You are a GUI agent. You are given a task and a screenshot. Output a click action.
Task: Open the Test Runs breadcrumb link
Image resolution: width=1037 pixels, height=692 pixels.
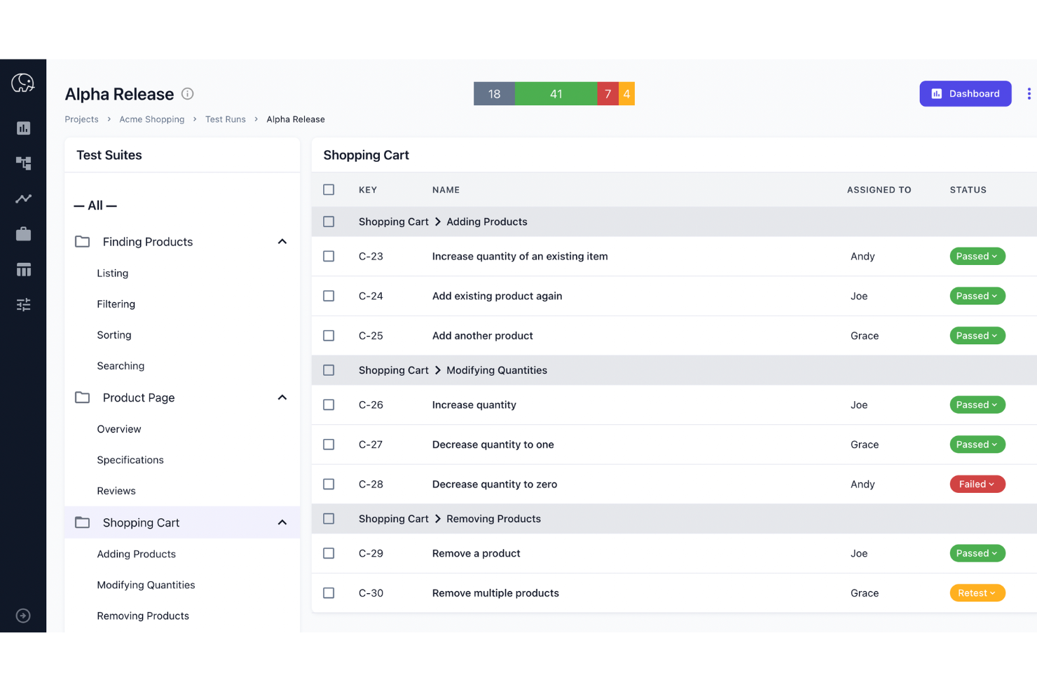[225, 119]
